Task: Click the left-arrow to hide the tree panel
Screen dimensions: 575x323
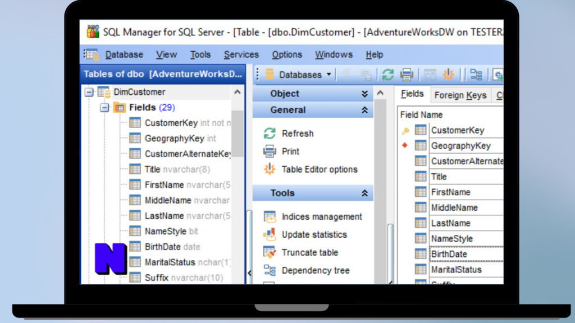Action: [249, 273]
